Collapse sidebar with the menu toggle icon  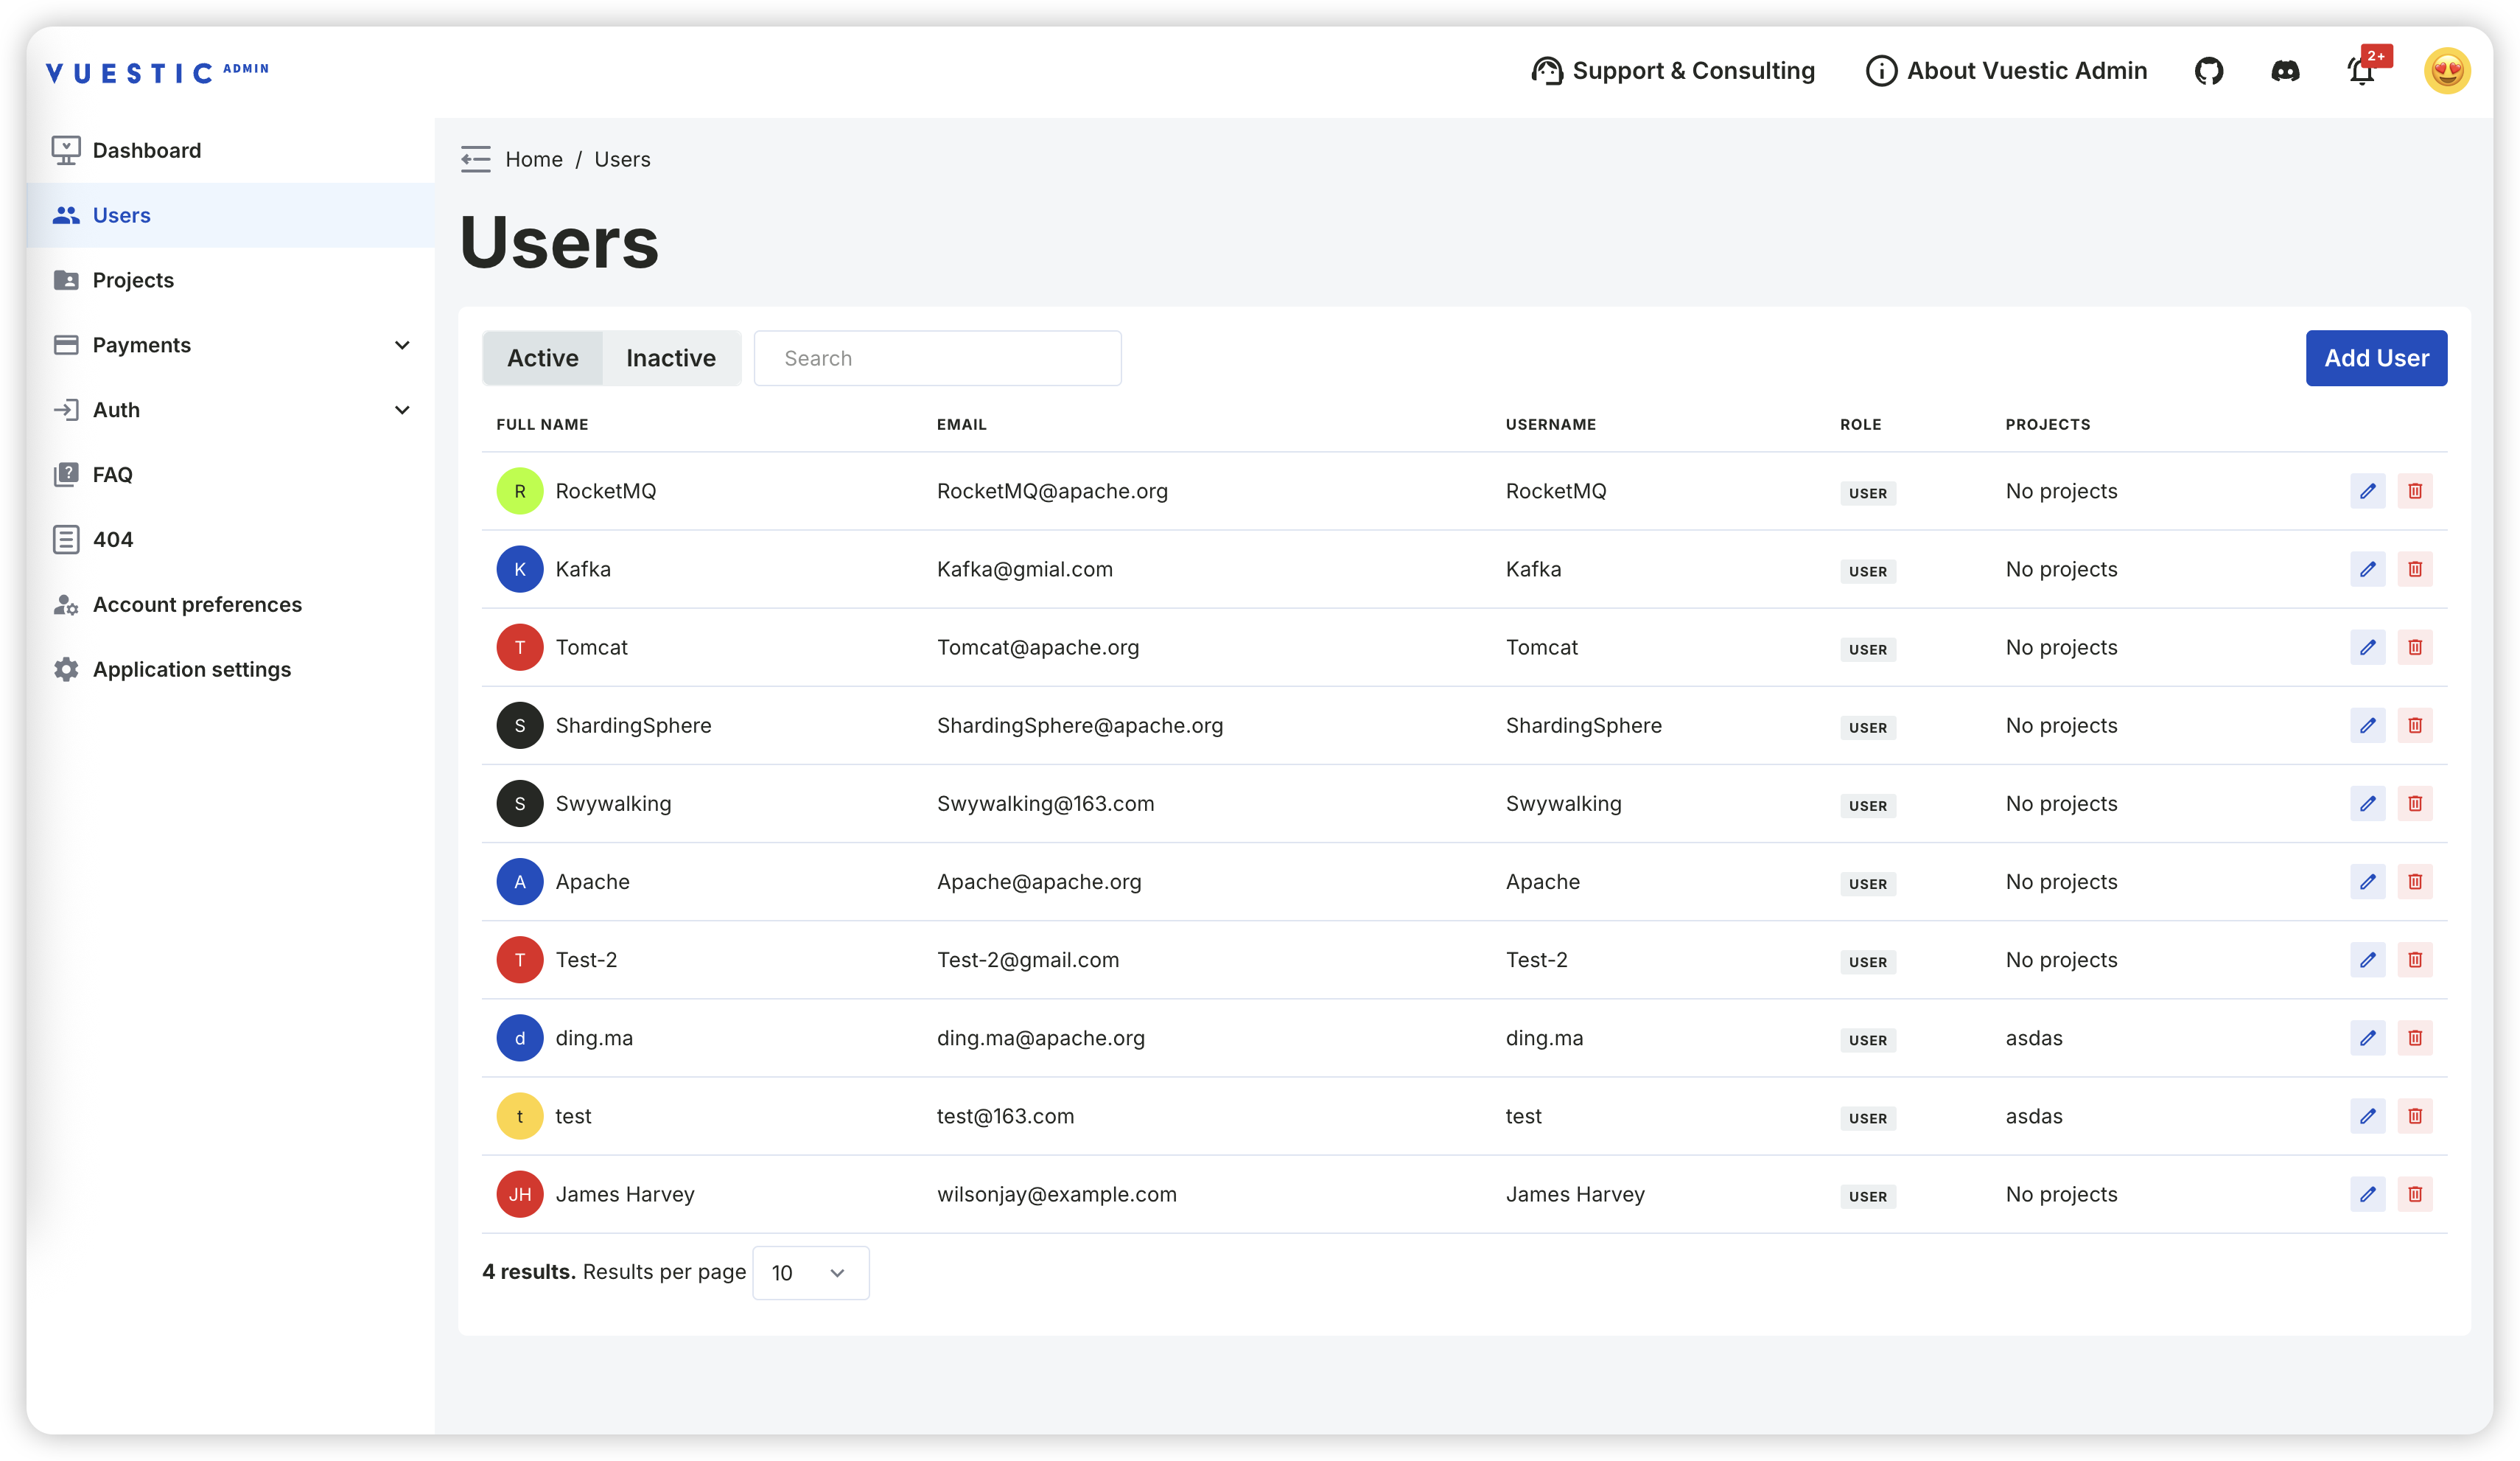[475, 159]
